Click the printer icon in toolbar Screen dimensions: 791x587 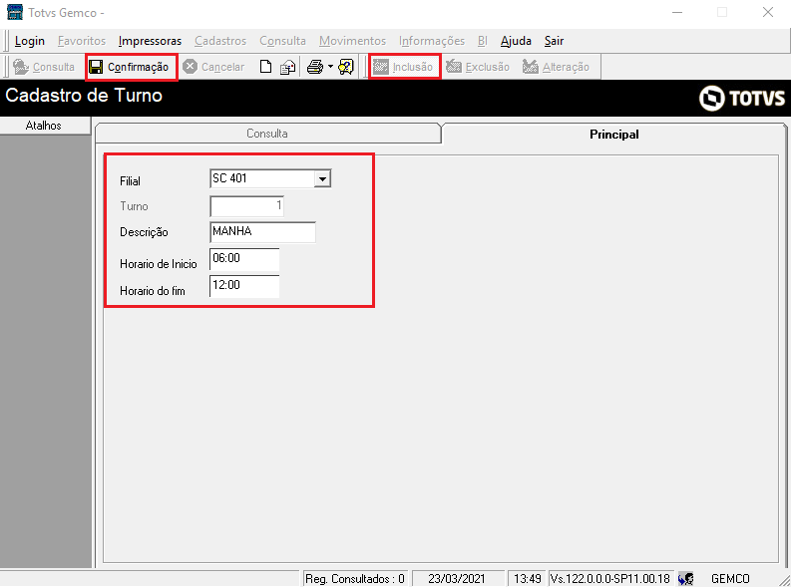pyautogui.click(x=315, y=67)
